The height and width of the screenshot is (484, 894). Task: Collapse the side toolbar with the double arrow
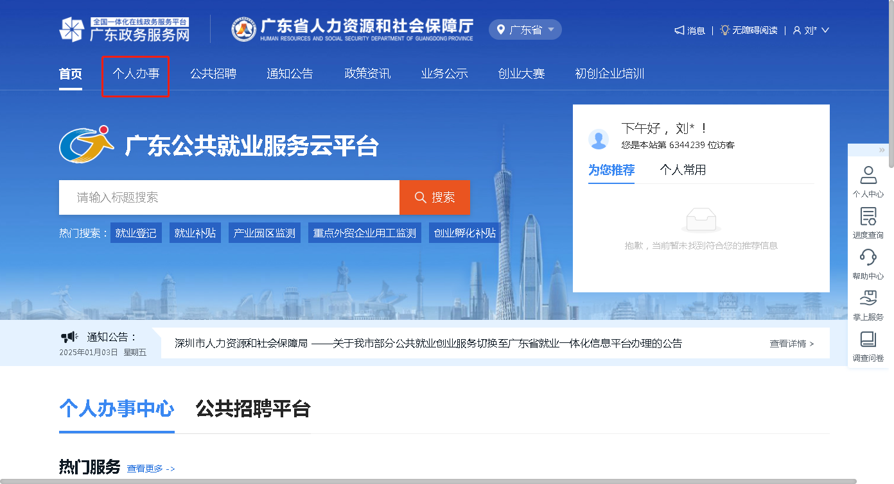(882, 150)
